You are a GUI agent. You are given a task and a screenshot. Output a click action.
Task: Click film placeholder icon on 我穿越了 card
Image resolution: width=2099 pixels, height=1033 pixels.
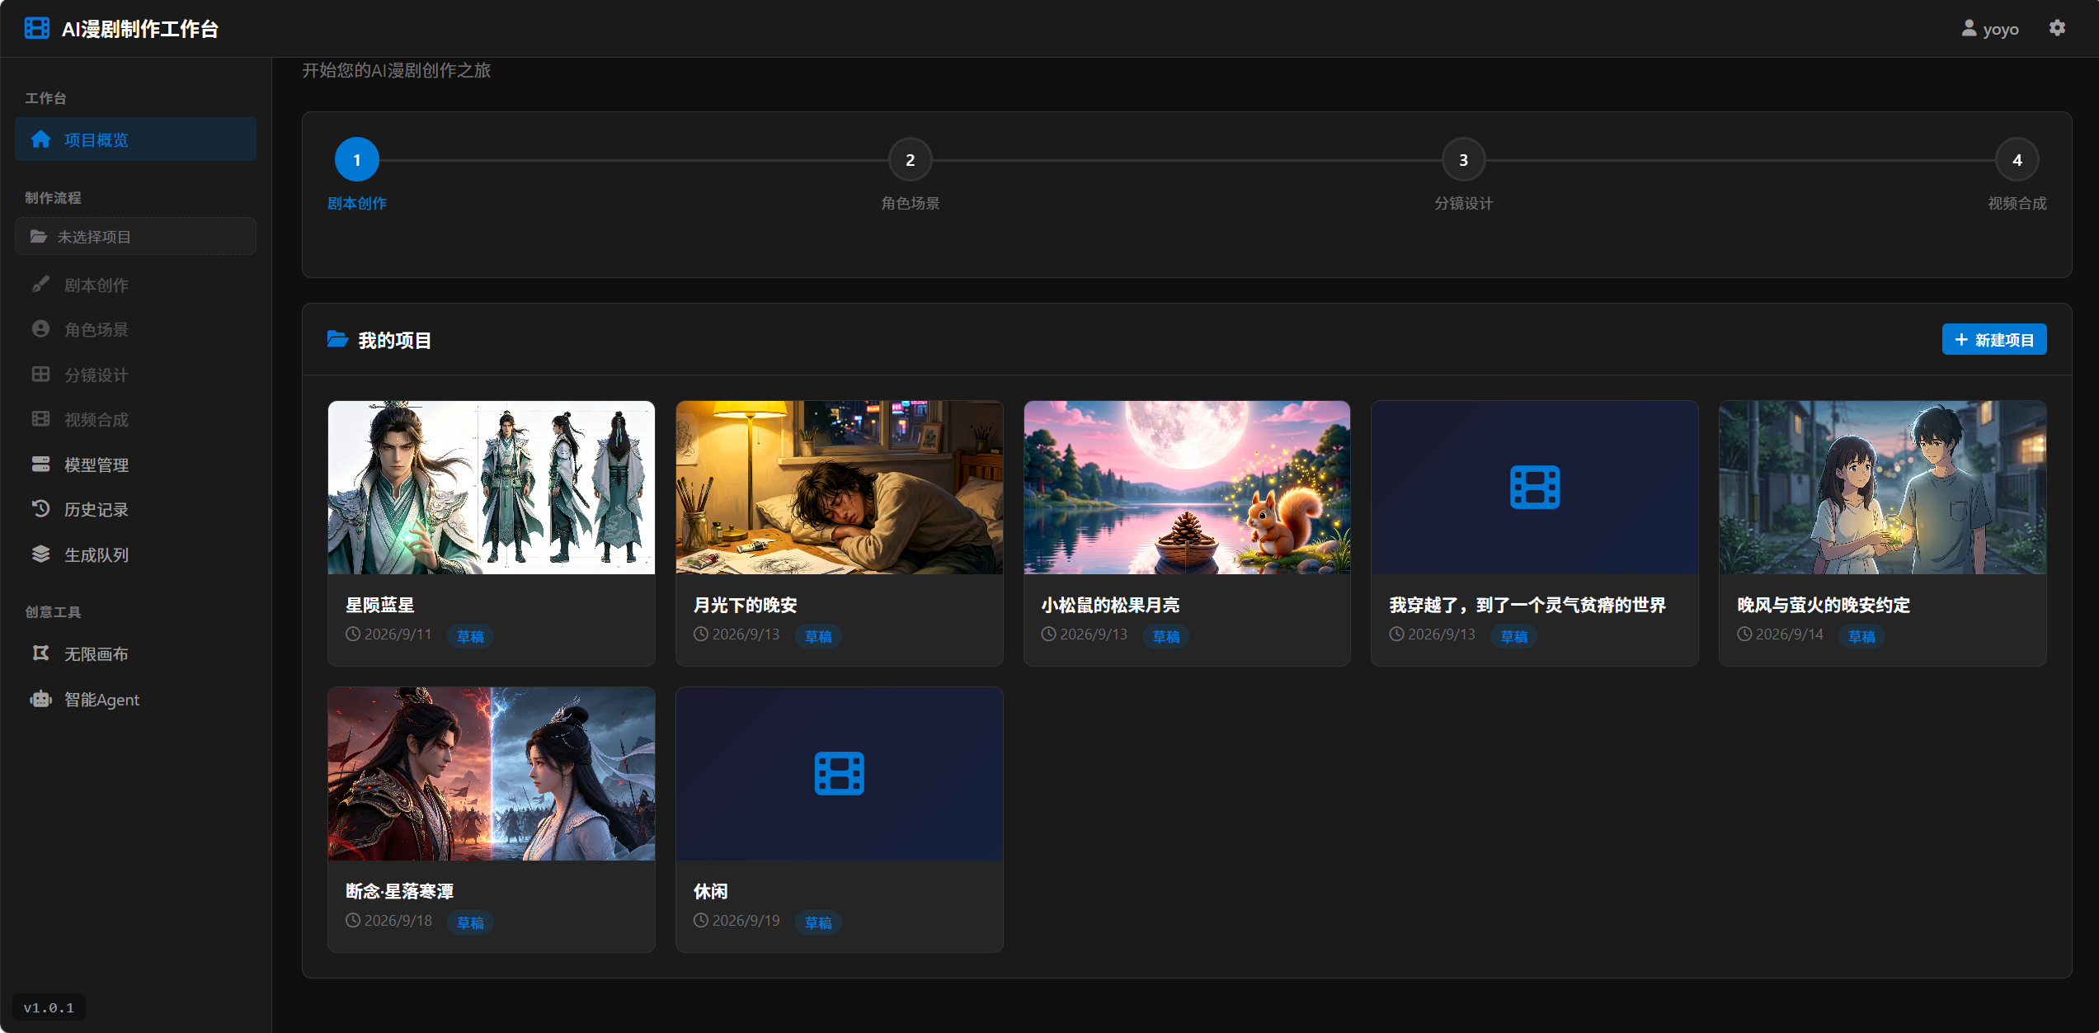click(x=1535, y=488)
